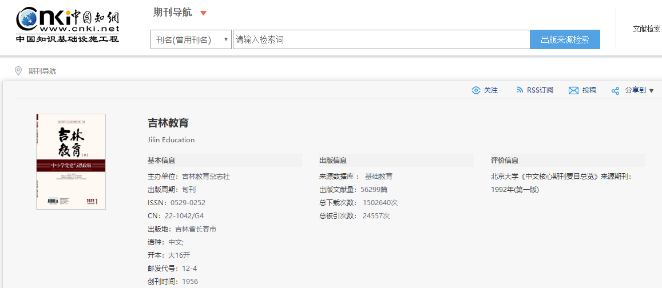Screen dimensions: 662x288
Task: Open the 期刊导航 header title
Action: click(172, 13)
